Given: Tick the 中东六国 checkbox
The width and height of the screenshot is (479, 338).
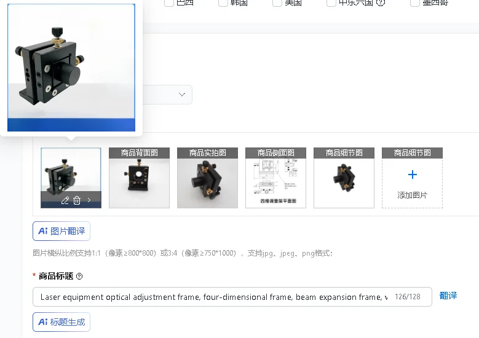Looking at the screenshot, I should [331, 2].
